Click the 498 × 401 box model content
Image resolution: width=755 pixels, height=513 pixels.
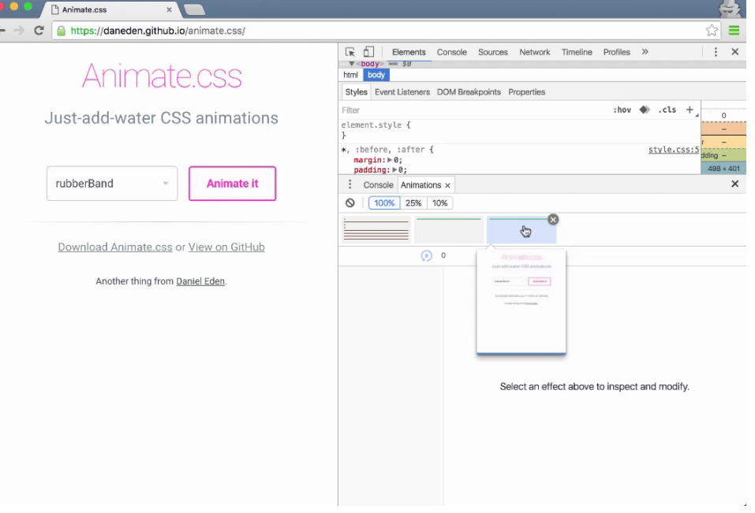click(x=723, y=169)
